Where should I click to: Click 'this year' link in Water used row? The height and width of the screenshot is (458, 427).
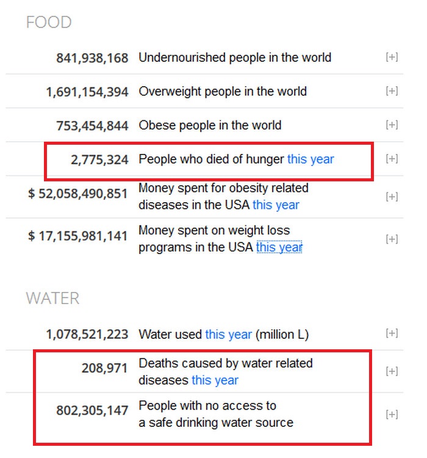pyautogui.click(x=229, y=335)
